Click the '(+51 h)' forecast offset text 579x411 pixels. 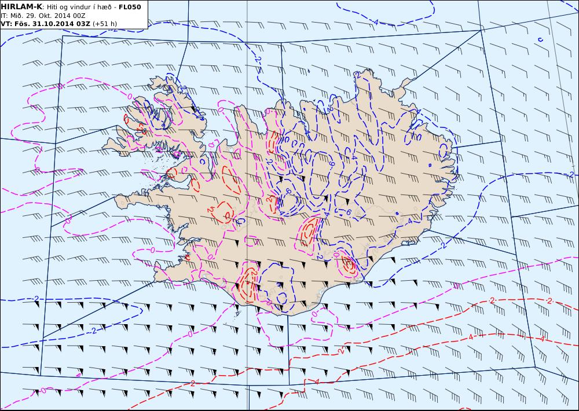104,24
